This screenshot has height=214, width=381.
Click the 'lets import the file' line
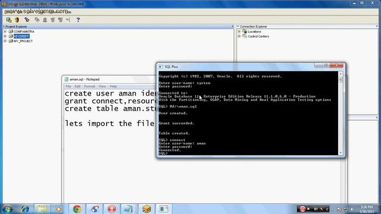coord(110,124)
